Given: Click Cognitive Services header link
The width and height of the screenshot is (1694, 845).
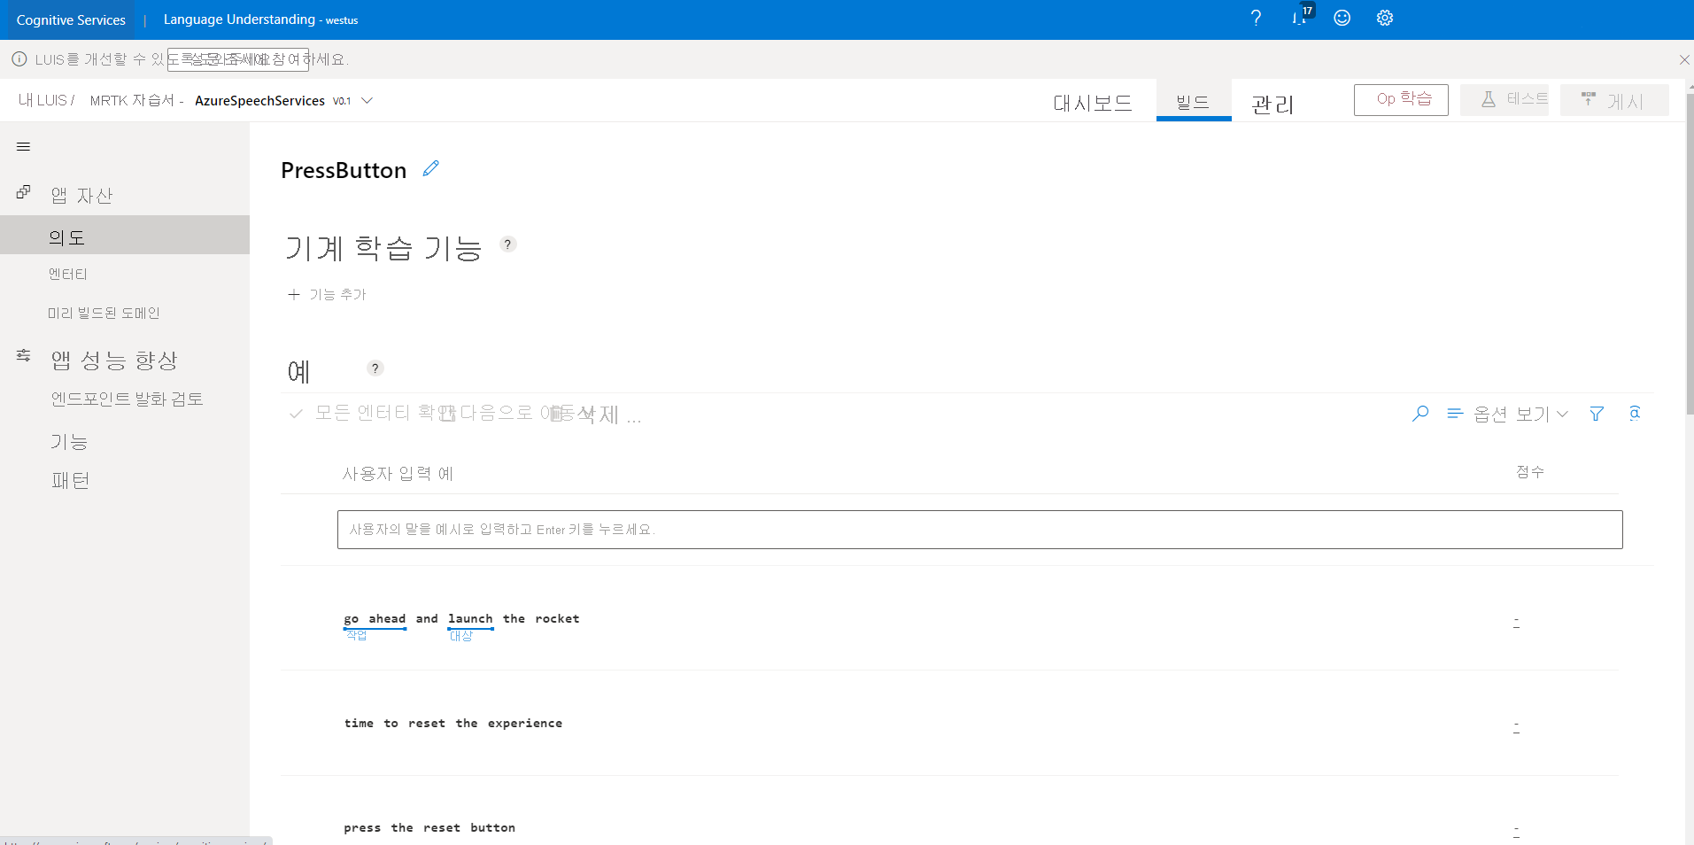Looking at the screenshot, I should [x=71, y=19].
